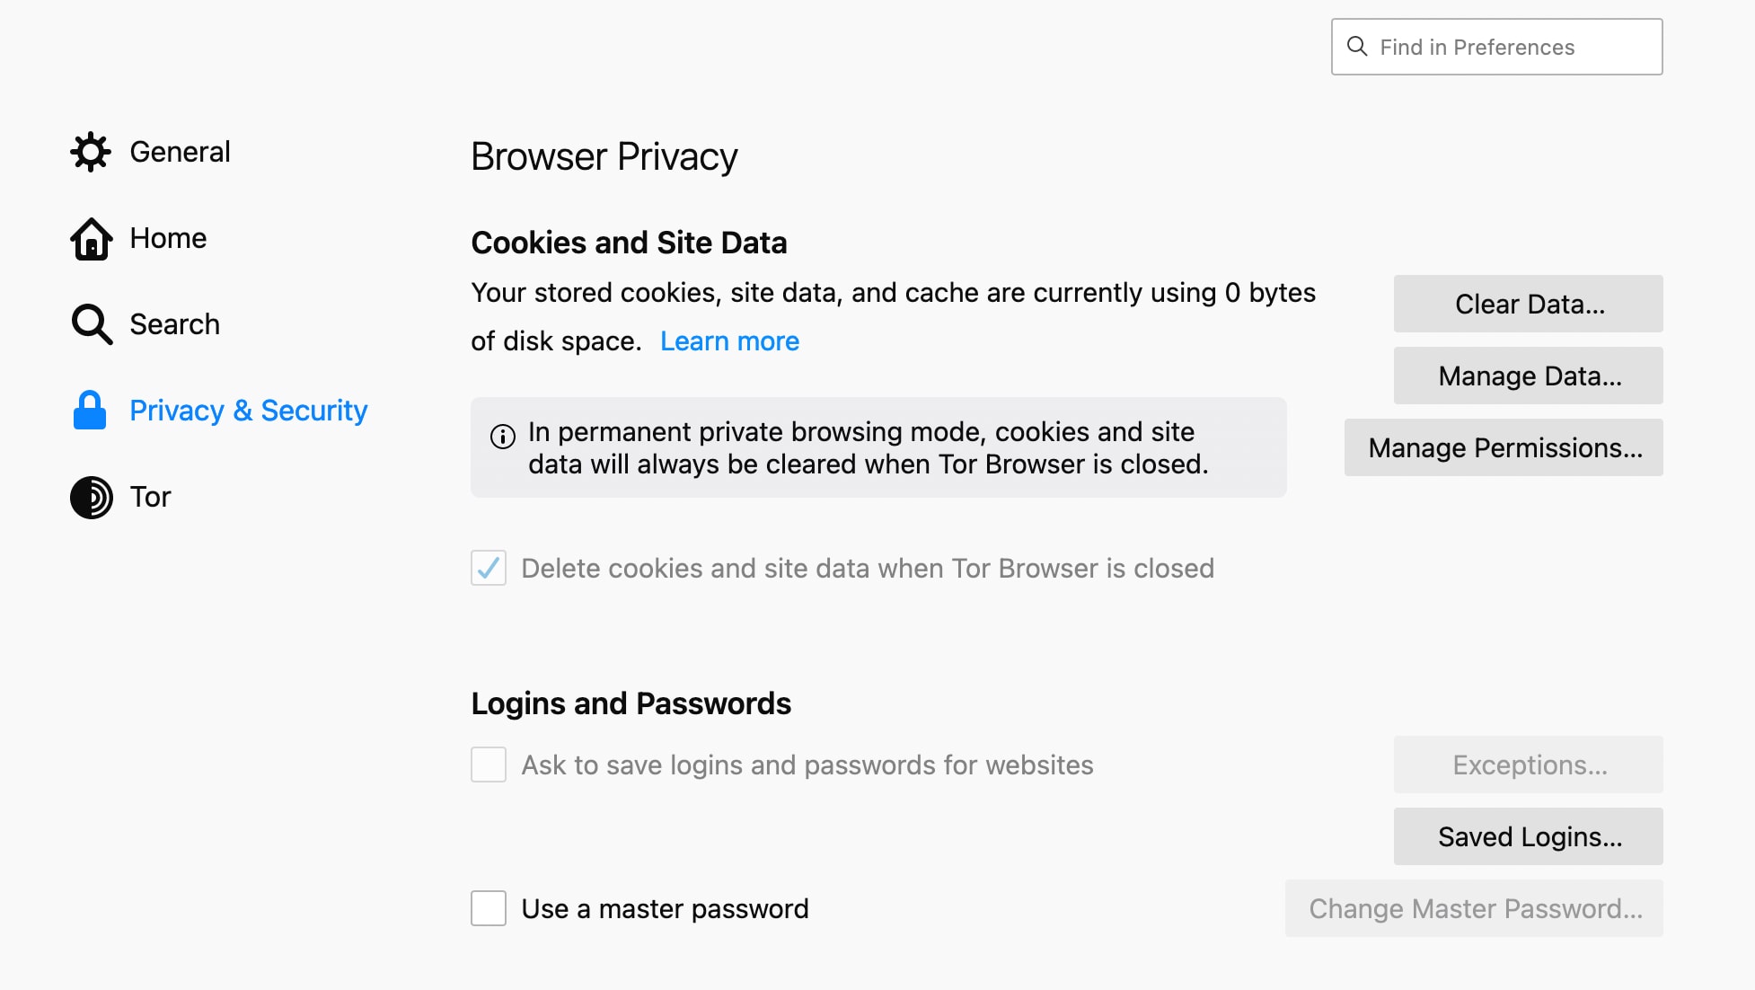Click the Find in Preferences search field
This screenshot has width=1755, height=990.
pyautogui.click(x=1497, y=46)
